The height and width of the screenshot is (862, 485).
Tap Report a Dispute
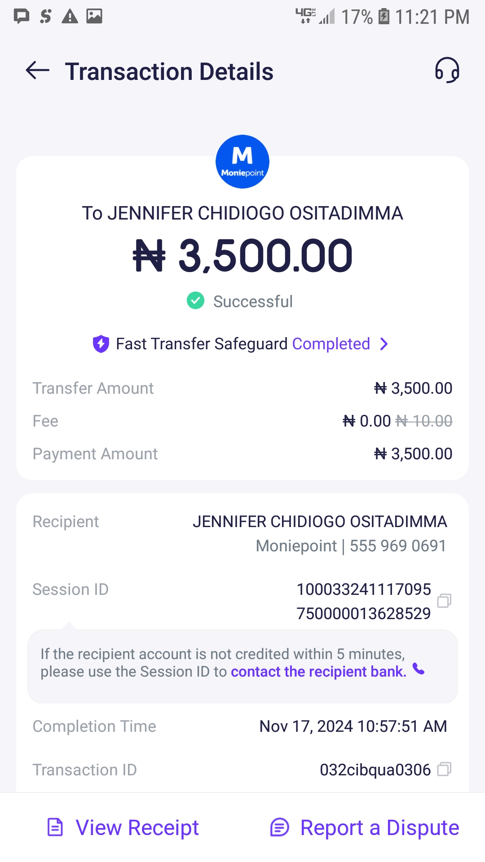pos(379,827)
